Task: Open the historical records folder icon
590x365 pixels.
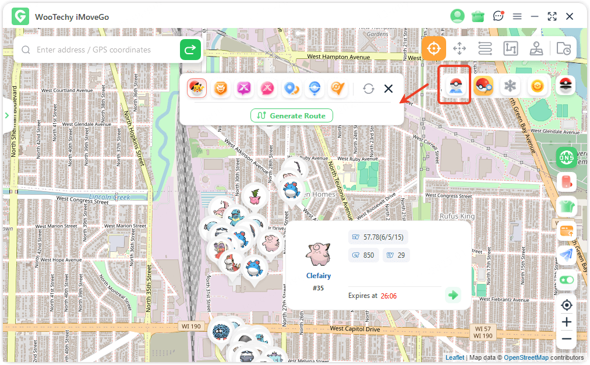Action: pyautogui.click(x=563, y=48)
